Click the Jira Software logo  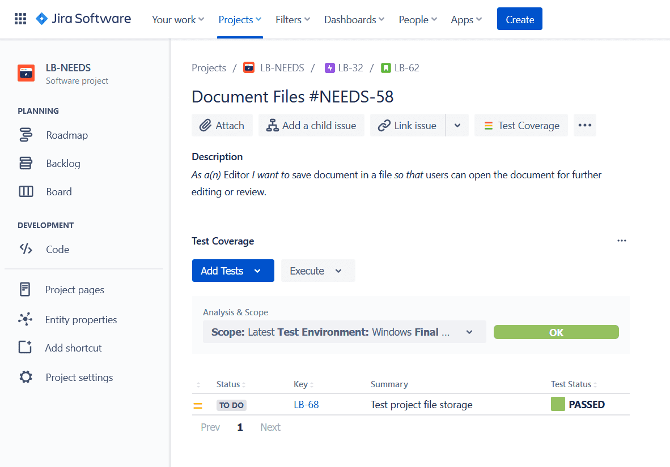click(x=83, y=19)
